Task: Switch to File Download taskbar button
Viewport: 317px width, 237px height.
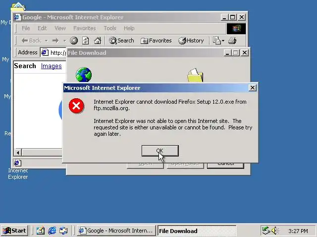Action: (x=197, y=231)
